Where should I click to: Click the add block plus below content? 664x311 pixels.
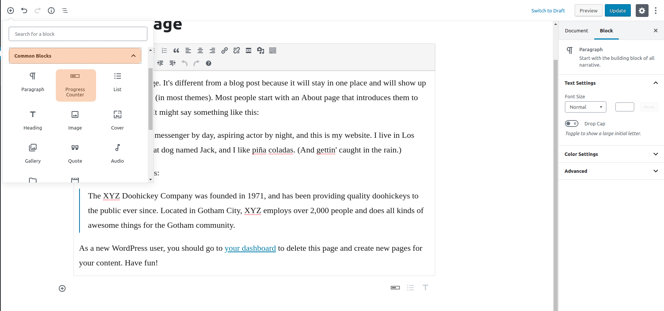[x=62, y=288]
